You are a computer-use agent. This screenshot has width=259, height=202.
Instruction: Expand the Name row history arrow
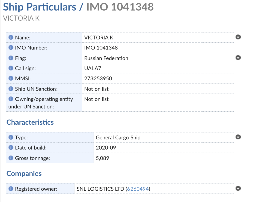point(238,37)
